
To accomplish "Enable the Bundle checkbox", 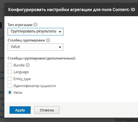I will [10, 65].
